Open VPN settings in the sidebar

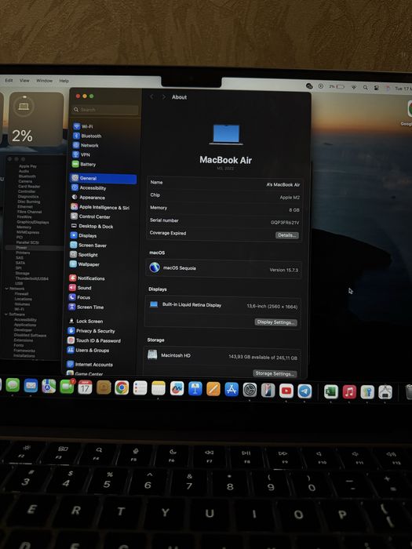click(x=82, y=155)
